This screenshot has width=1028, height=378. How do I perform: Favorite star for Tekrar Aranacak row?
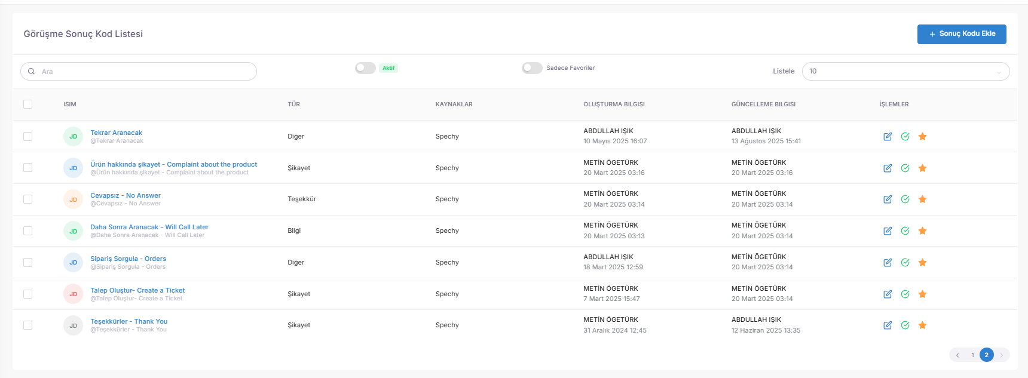[922, 137]
